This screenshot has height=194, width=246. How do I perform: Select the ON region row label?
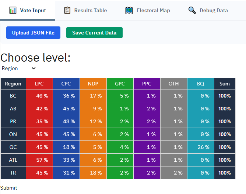tap(13, 134)
